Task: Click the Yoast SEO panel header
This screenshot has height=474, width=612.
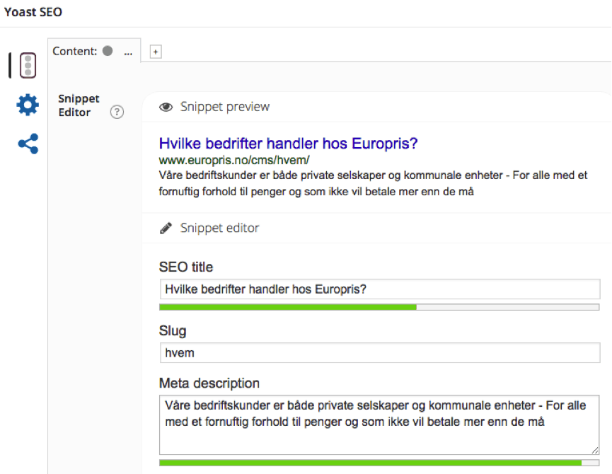Action: (x=33, y=13)
